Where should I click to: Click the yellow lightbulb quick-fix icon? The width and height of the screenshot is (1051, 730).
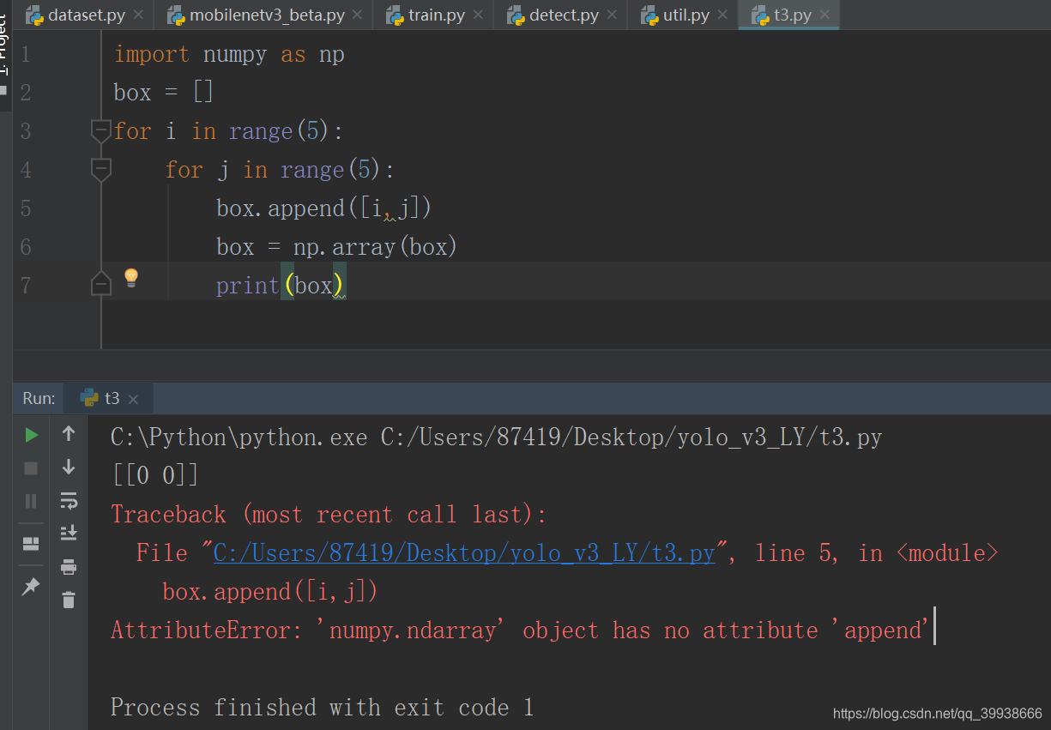[130, 277]
